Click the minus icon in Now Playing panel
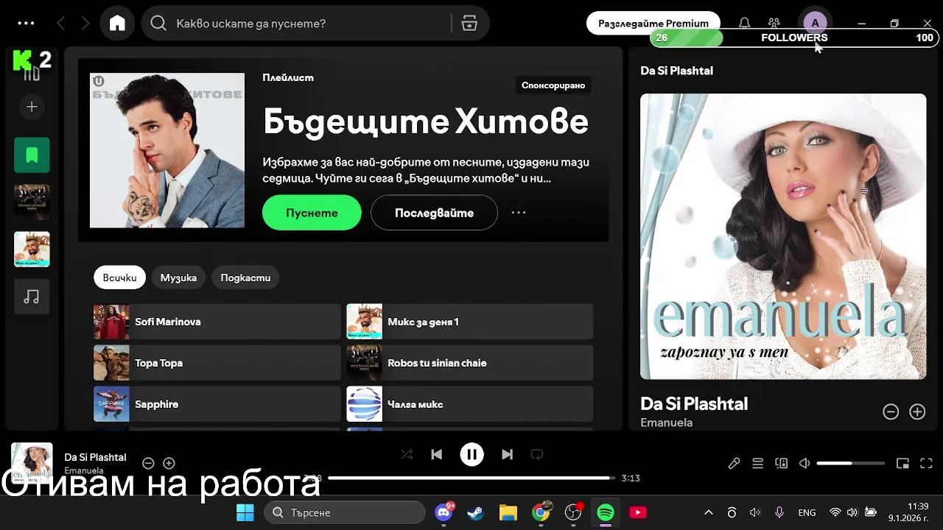The image size is (943, 530). [x=891, y=411]
